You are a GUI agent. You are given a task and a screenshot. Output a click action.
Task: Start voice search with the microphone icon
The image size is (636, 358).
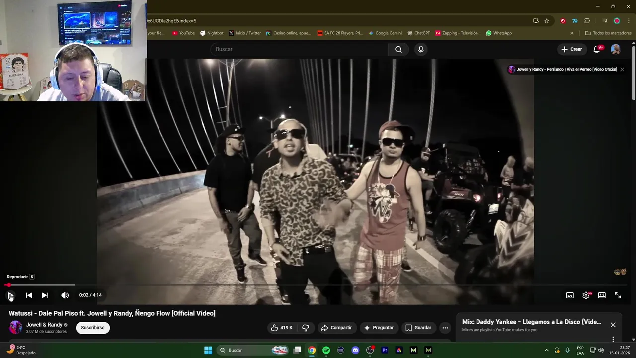point(421,49)
